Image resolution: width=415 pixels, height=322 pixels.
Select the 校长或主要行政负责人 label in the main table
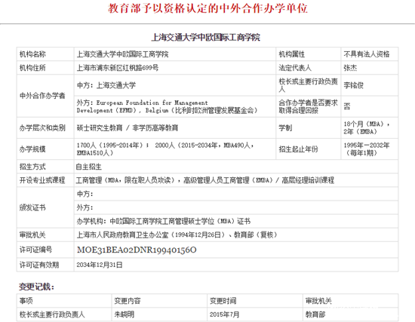coord(309,85)
